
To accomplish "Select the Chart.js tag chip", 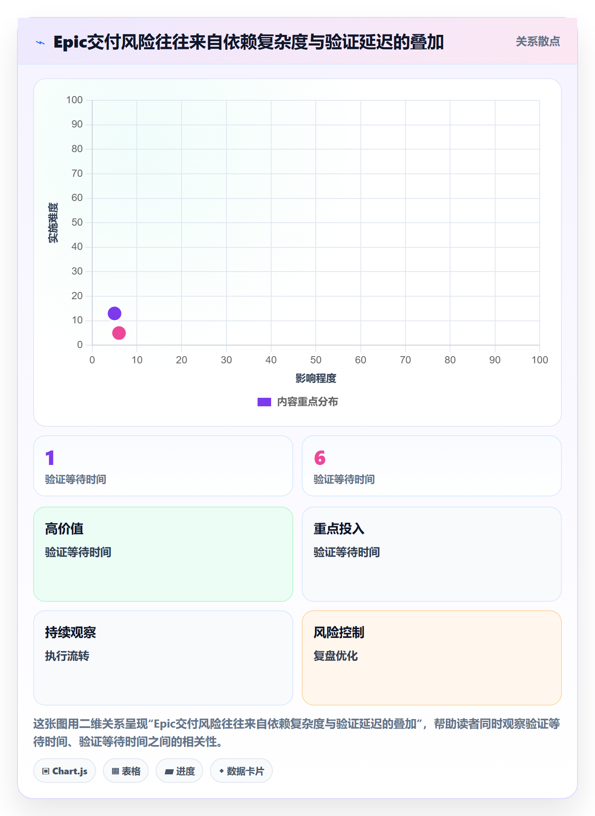I will [x=65, y=771].
